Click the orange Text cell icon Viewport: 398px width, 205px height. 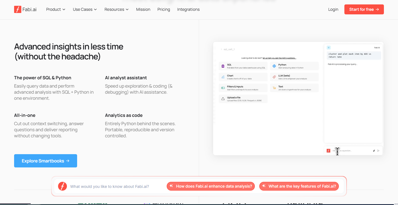pos(274,88)
